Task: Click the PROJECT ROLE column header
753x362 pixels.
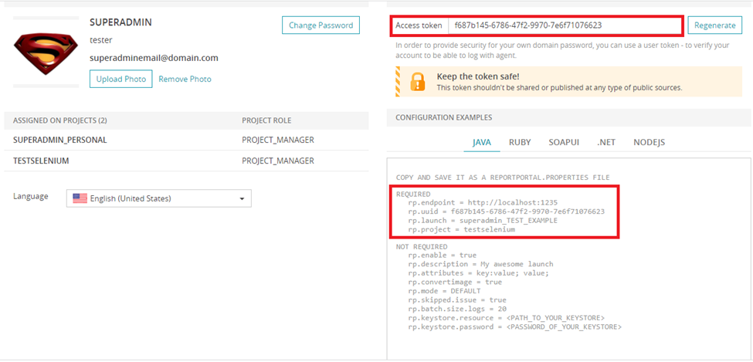Action: click(266, 120)
